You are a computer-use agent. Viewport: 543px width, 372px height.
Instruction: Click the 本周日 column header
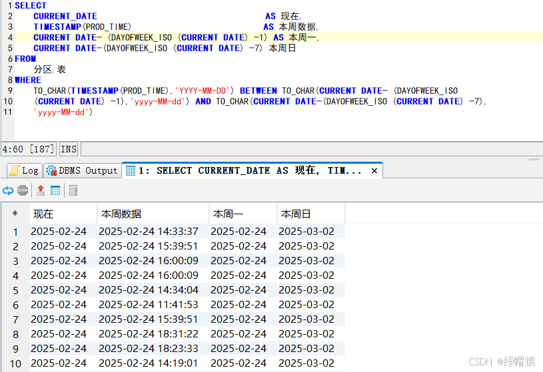coord(311,214)
